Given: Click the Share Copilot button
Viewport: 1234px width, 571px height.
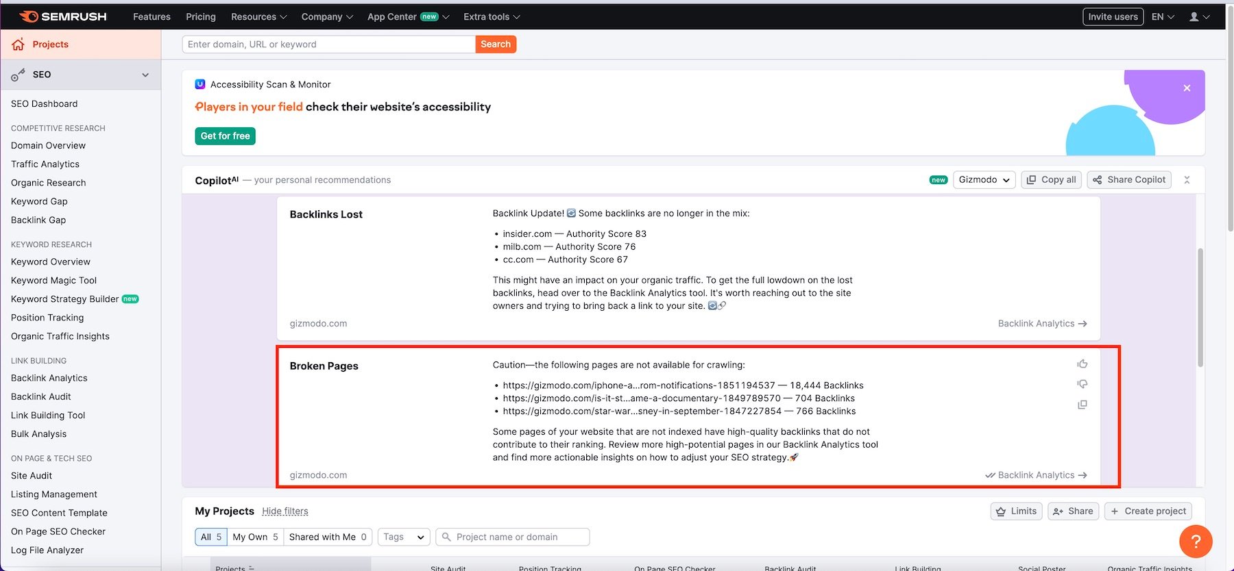Looking at the screenshot, I should (x=1129, y=180).
